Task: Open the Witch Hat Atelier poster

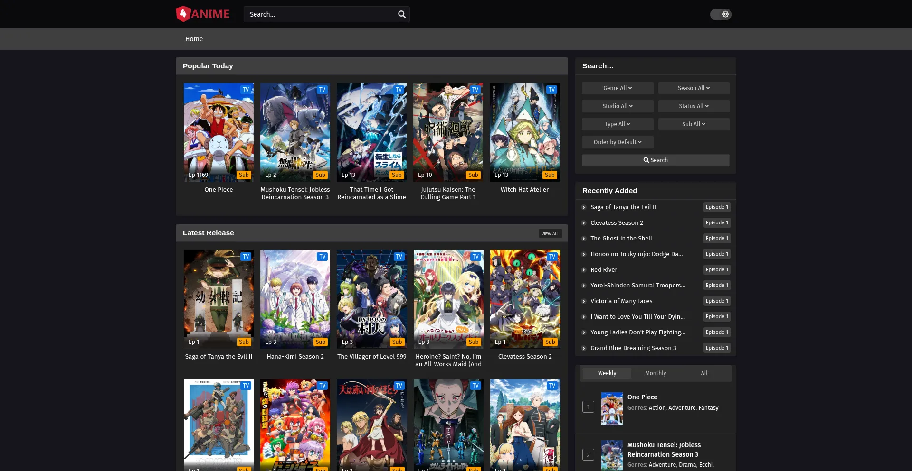Action: [x=524, y=132]
